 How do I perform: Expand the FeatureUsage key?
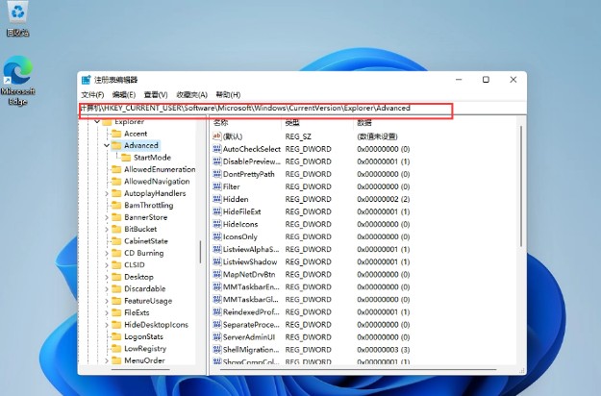(107, 301)
